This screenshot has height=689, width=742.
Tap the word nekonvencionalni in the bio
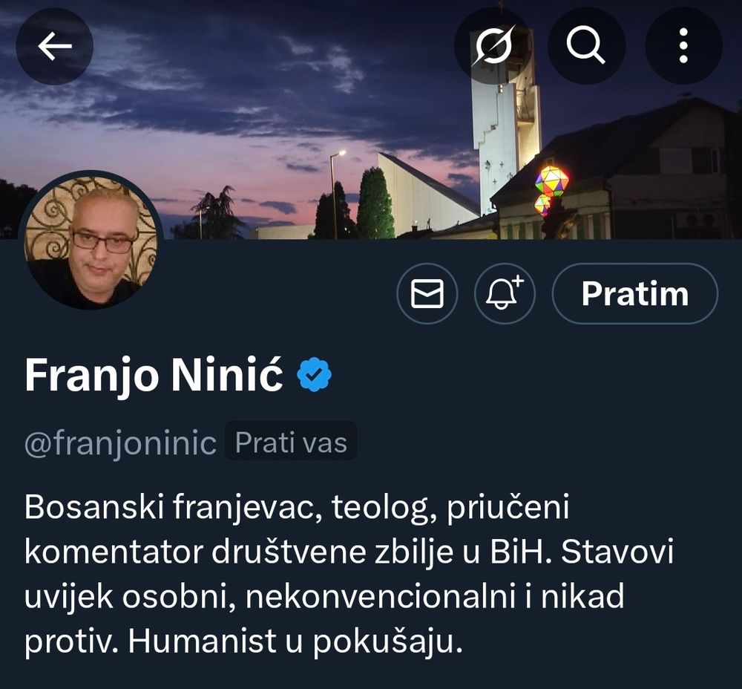[381, 597]
